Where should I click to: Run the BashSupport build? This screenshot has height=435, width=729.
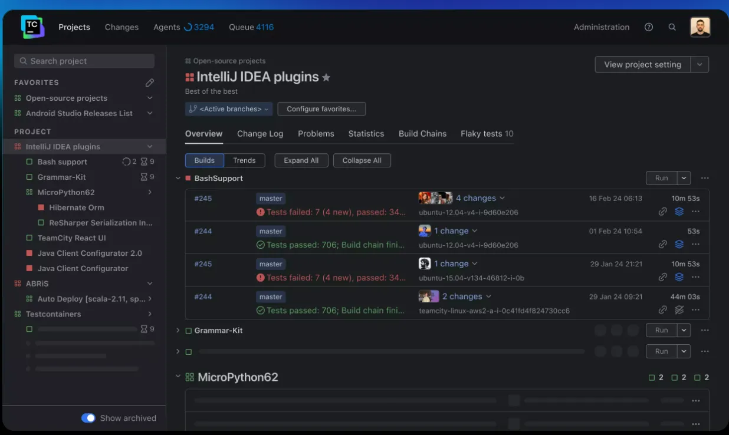coord(662,178)
